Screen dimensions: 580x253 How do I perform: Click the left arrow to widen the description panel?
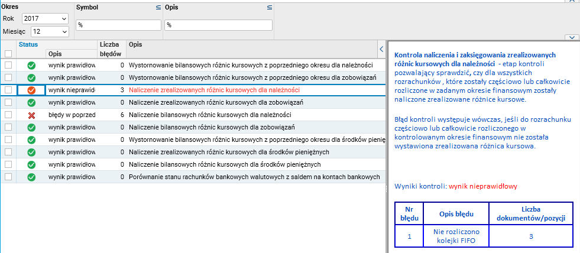pos(381,48)
